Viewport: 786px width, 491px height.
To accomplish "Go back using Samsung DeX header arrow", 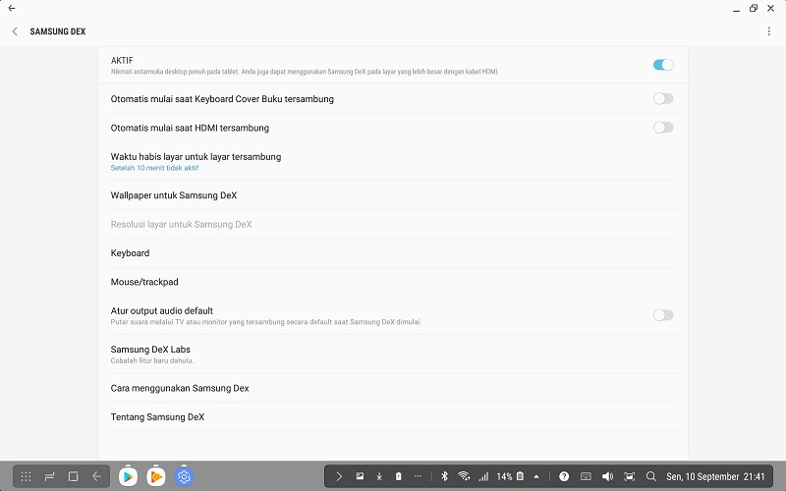I will click(x=15, y=31).
